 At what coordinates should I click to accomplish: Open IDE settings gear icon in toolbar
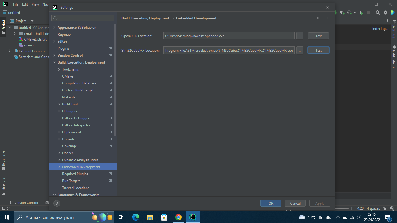[x=385, y=12]
